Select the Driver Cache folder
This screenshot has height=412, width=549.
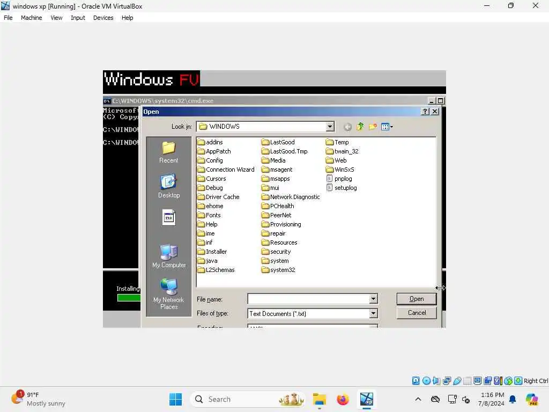219,197
